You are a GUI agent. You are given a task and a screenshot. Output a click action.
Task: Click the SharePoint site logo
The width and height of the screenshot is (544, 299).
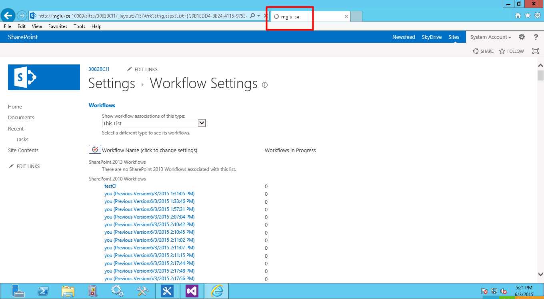44,77
